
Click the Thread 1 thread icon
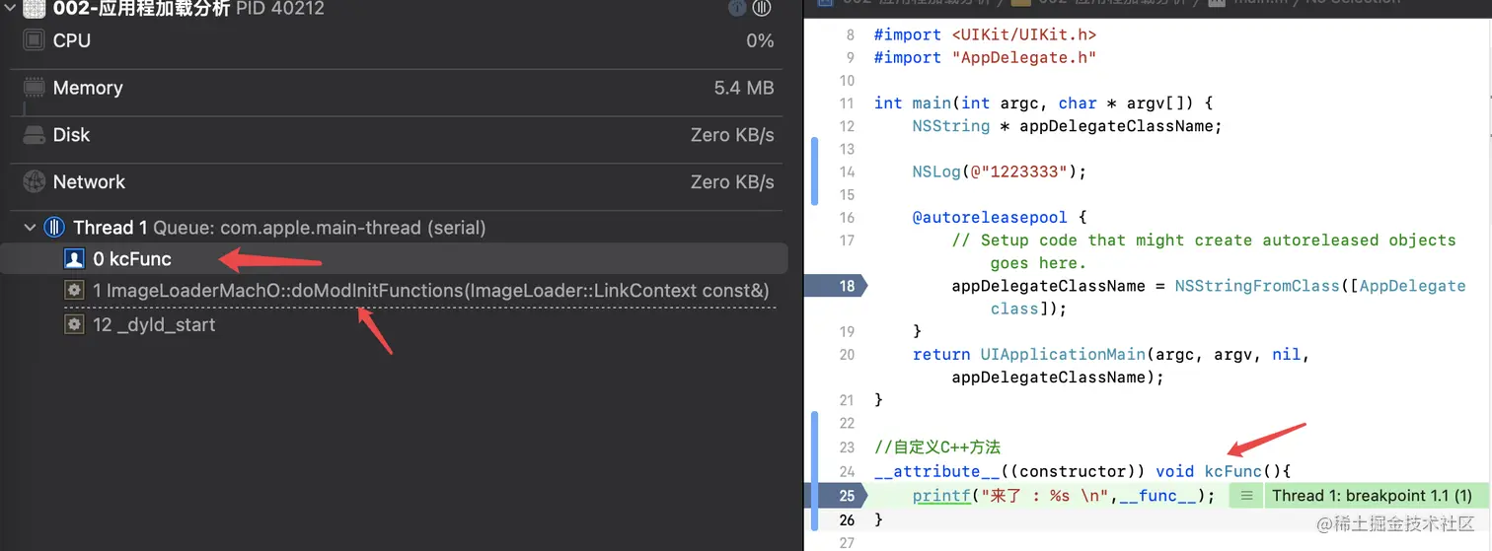[55, 228]
